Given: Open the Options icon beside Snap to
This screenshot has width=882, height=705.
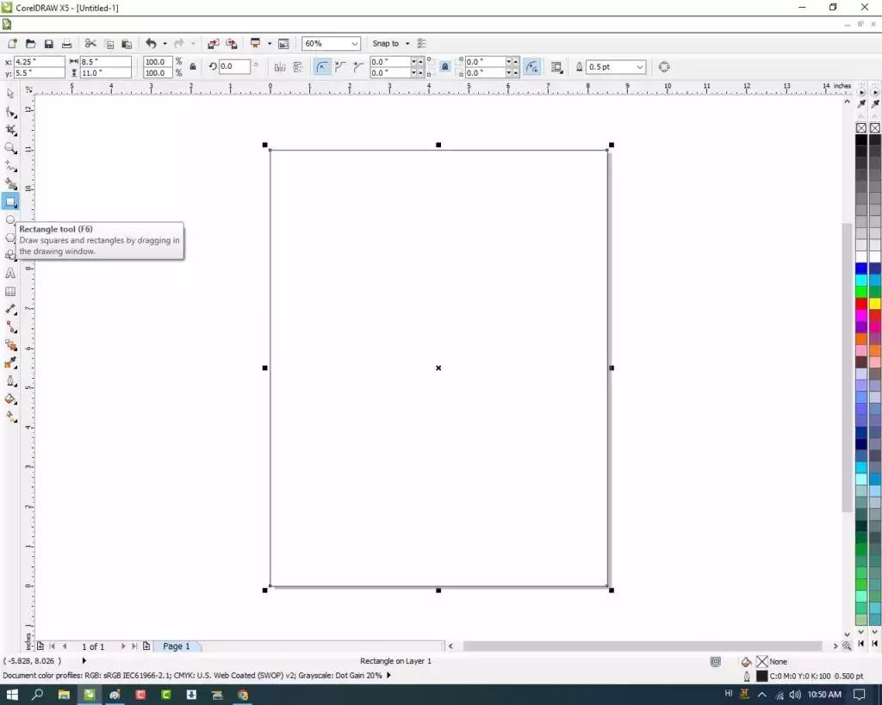Looking at the screenshot, I should [422, 43].
